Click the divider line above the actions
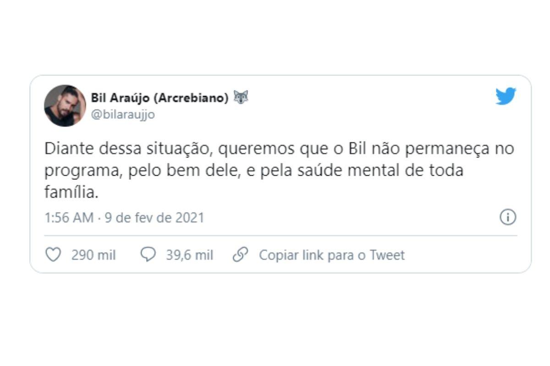Screen dimensions: 550x366 (x=280, y=236)
